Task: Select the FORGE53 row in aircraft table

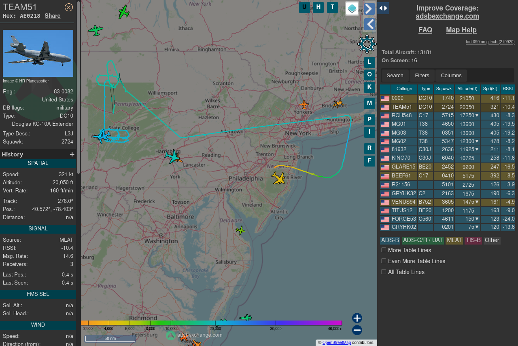Action: [448, 219]
